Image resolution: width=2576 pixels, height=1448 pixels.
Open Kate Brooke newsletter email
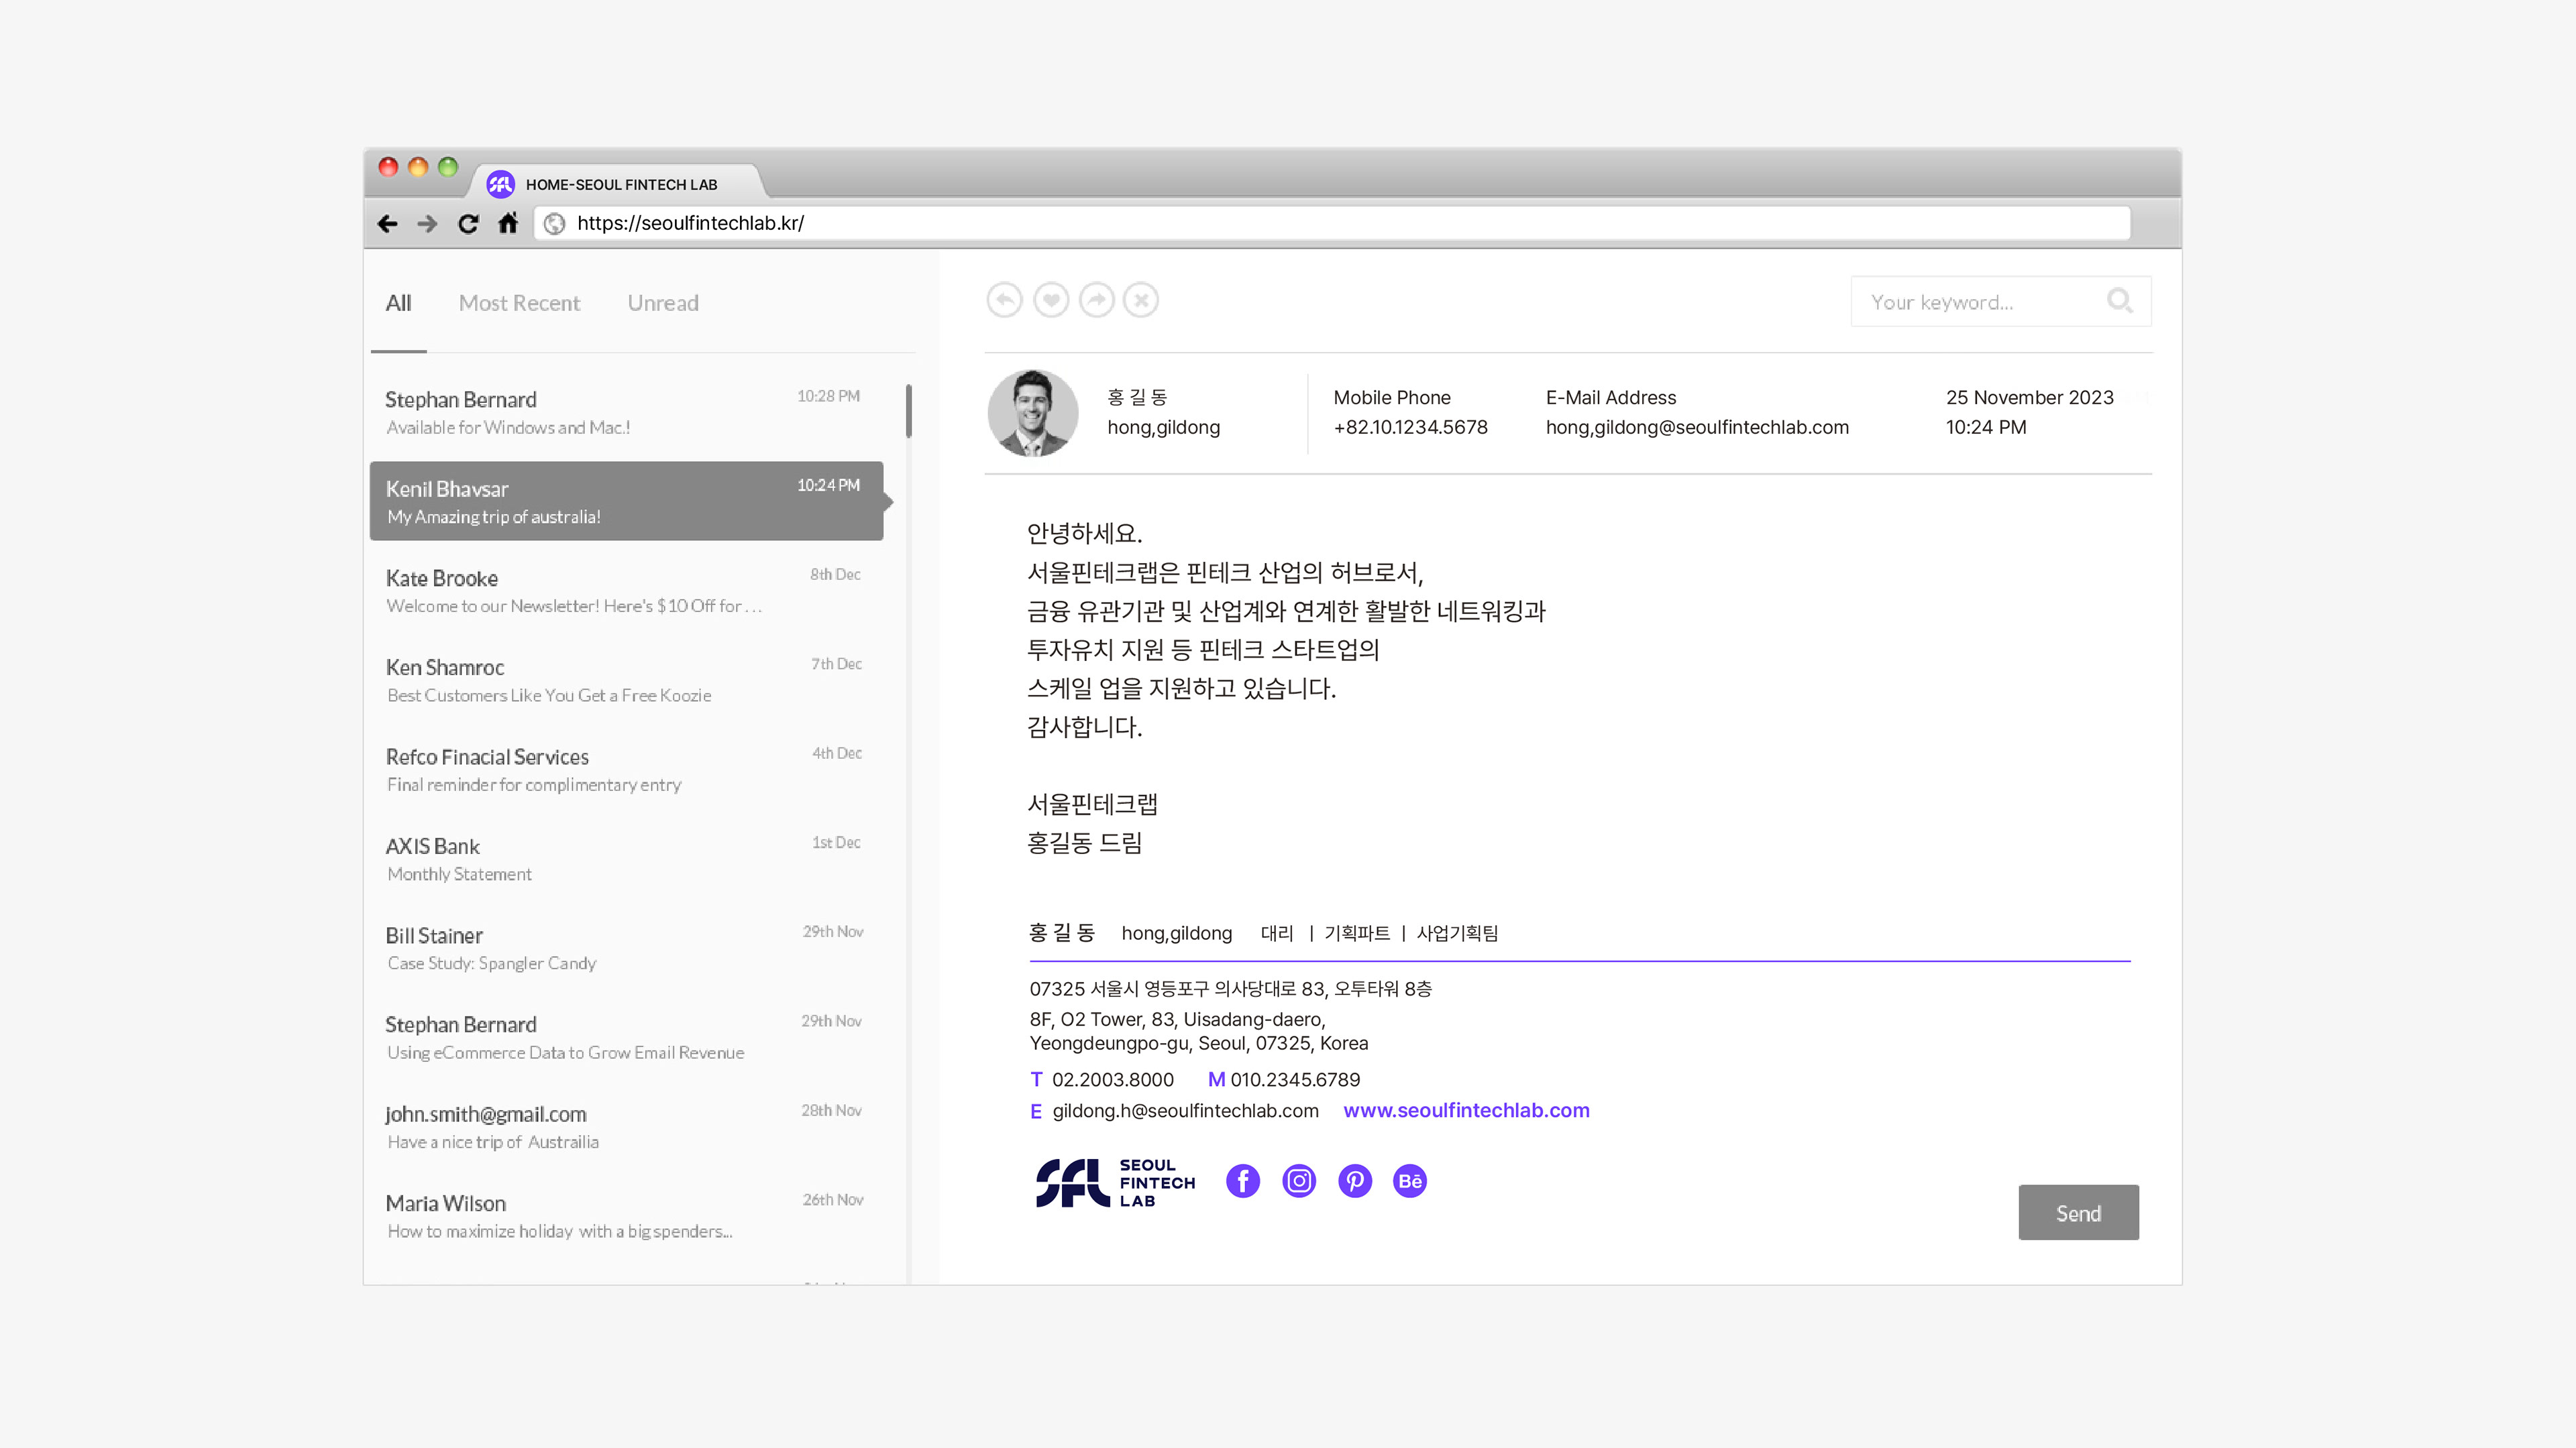coord(626,591)
